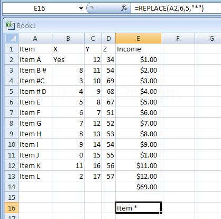The width and height of the screenshot is (221, 219).
Task: Click cell 'Item E'
Action: (35, 102)
